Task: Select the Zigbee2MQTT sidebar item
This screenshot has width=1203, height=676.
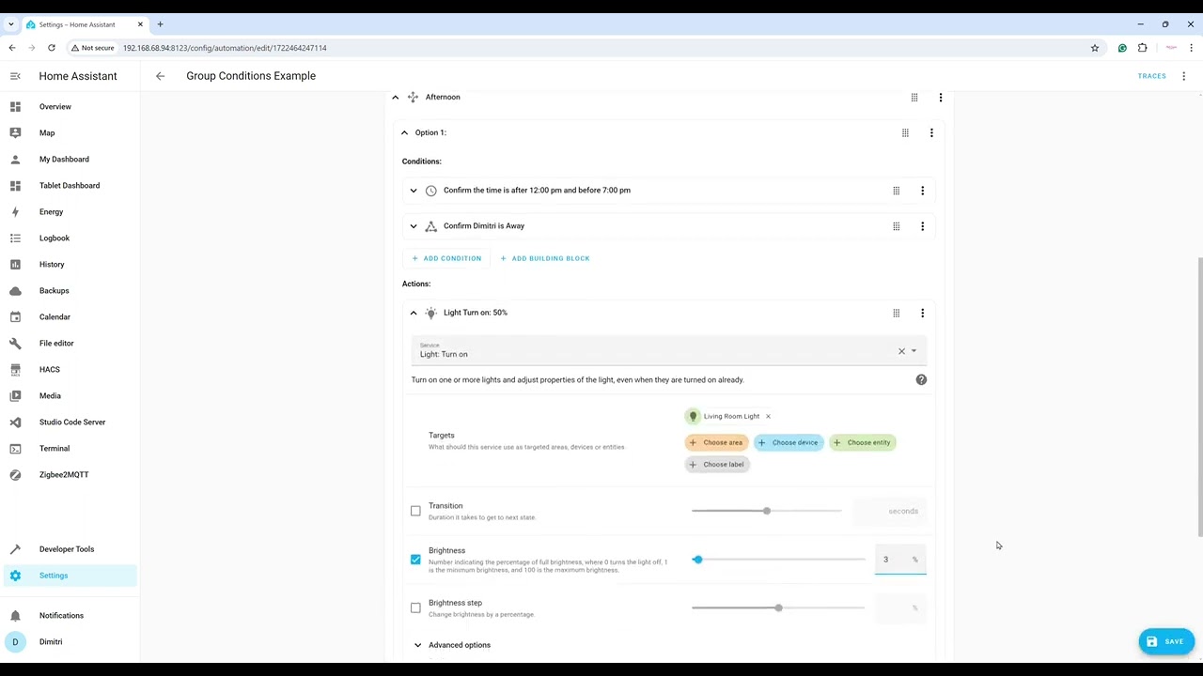Action: point(64,474)
